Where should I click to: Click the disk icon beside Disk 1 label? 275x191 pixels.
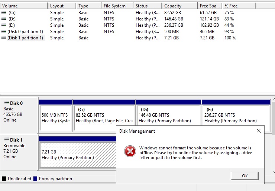(7, 139)
